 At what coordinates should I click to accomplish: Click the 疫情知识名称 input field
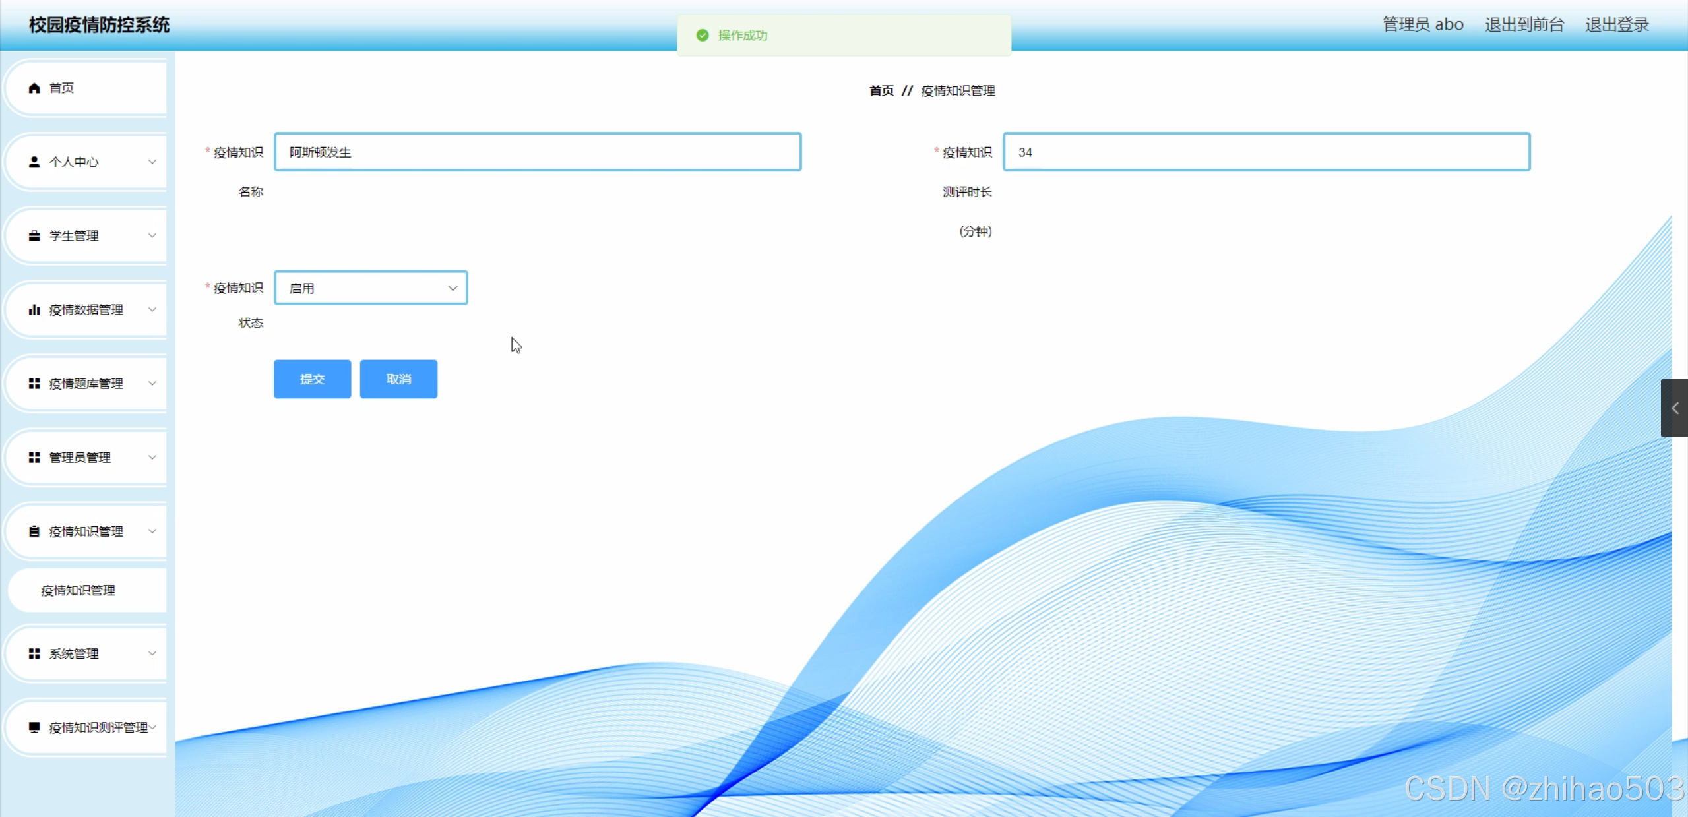(538, 152)
